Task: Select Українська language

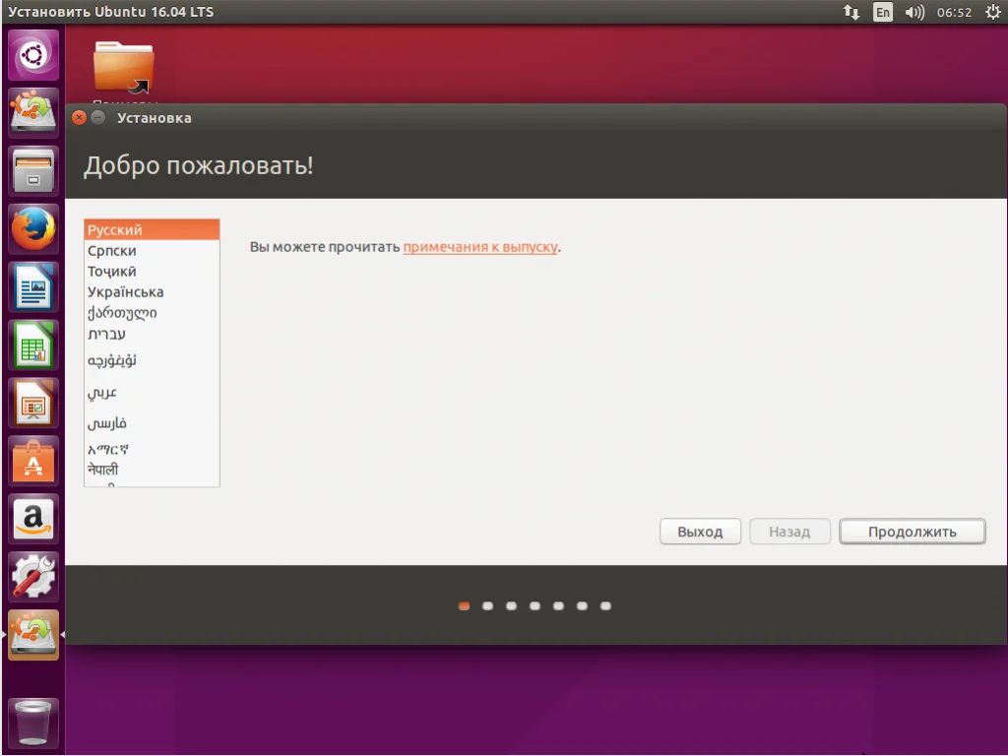Action: [152, 291]
